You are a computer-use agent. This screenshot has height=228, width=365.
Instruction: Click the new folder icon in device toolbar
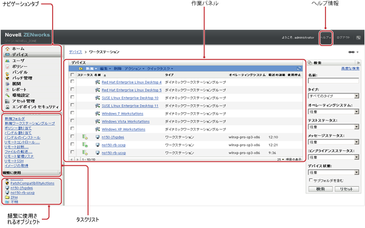(x=81, y=69)
